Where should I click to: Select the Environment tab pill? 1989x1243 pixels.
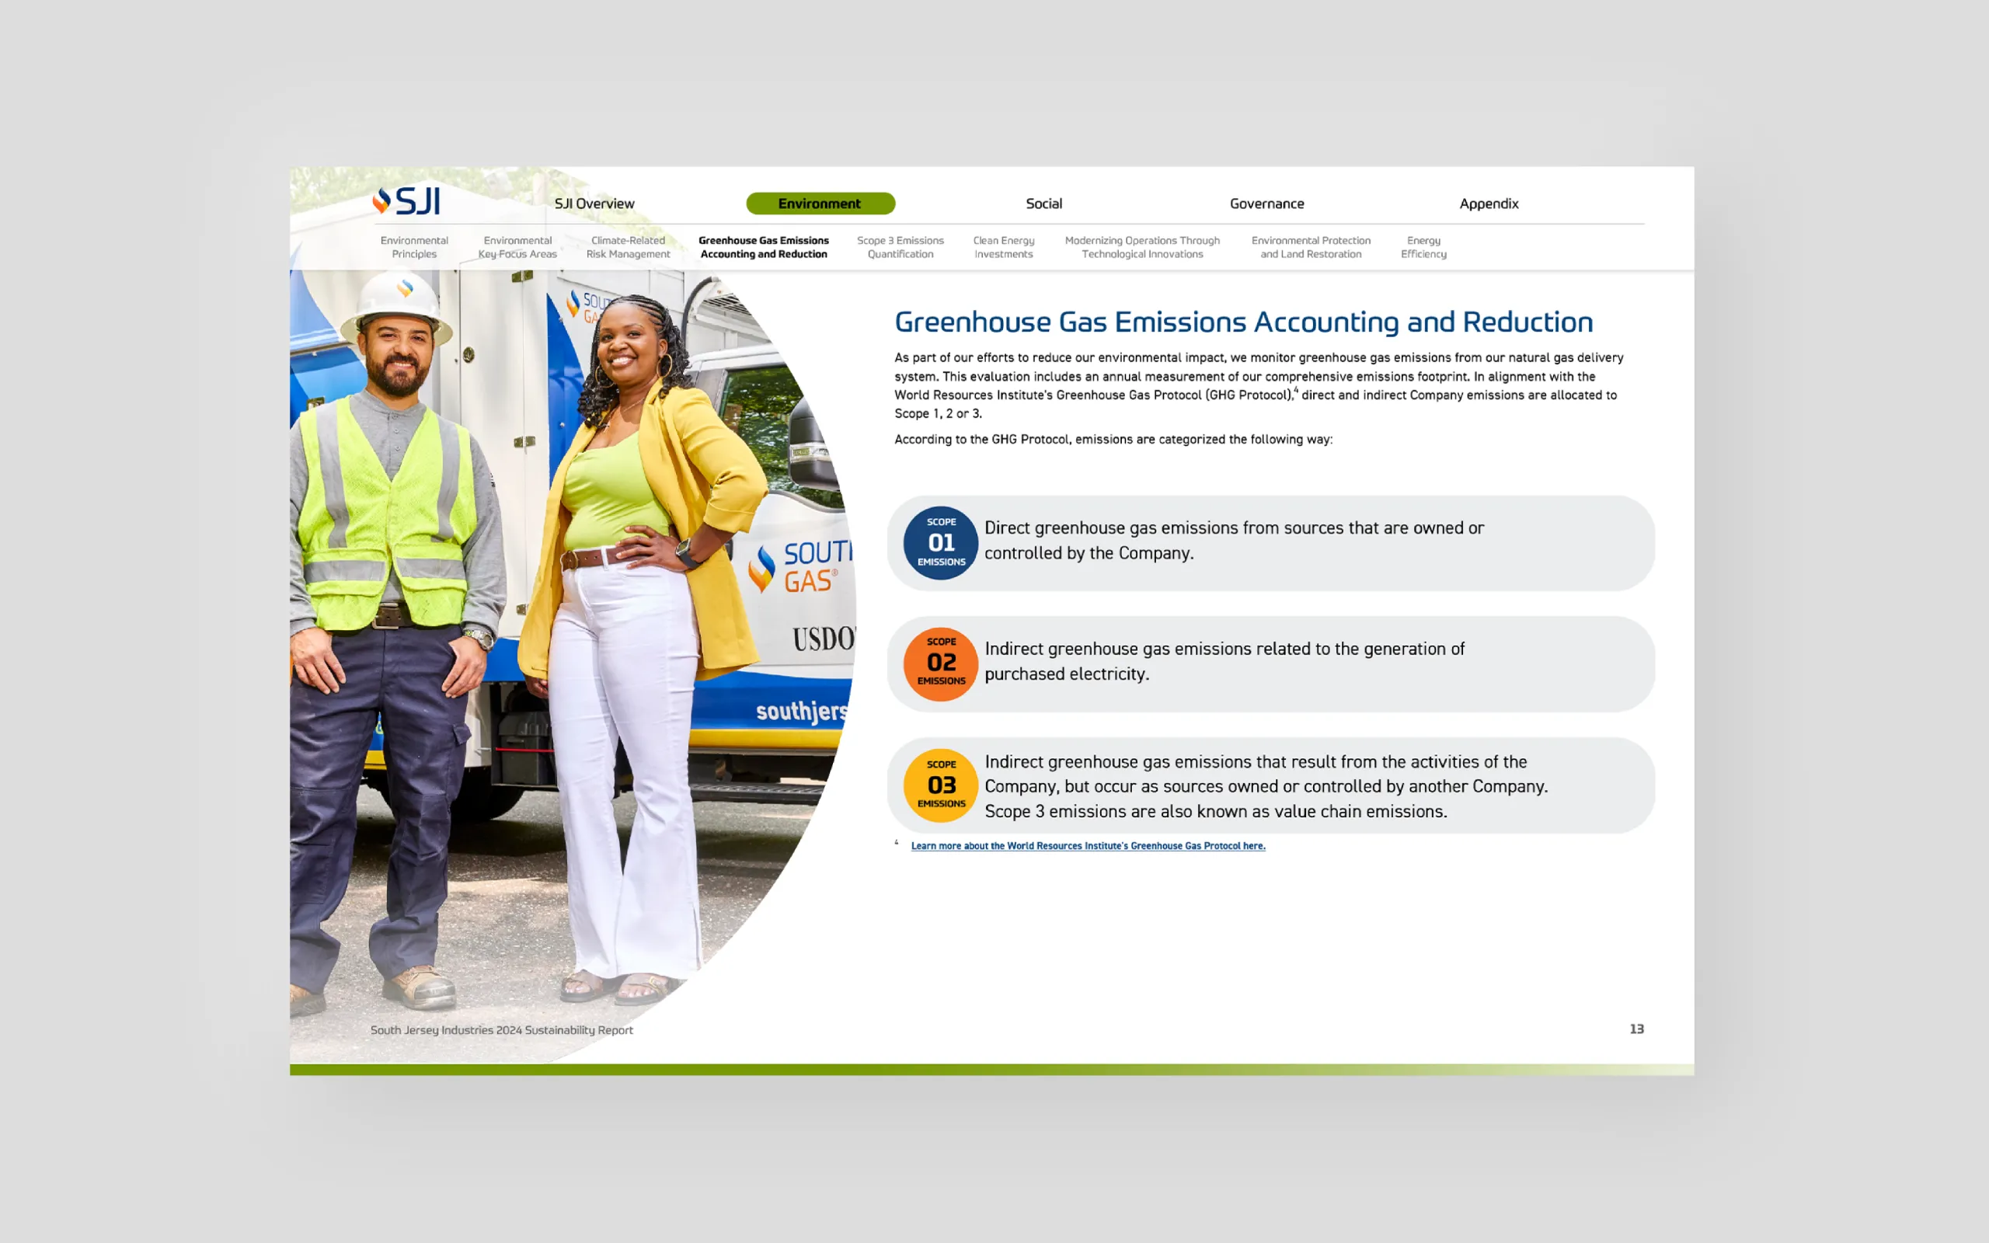(x=820, y=203)
